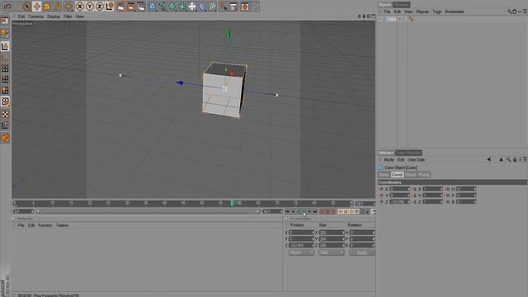Select the Points mode icon
The height and width of the screenshot is (297, 528).
click(5, 68)
